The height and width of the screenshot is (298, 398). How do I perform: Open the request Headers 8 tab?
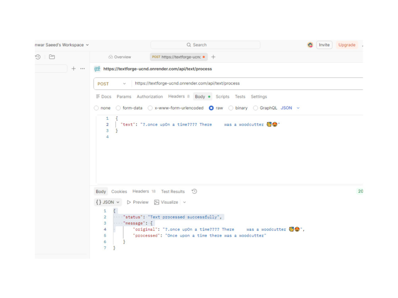(x=179, y=97)
